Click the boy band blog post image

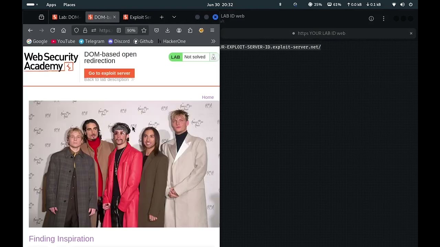click(x=124, y=164)
